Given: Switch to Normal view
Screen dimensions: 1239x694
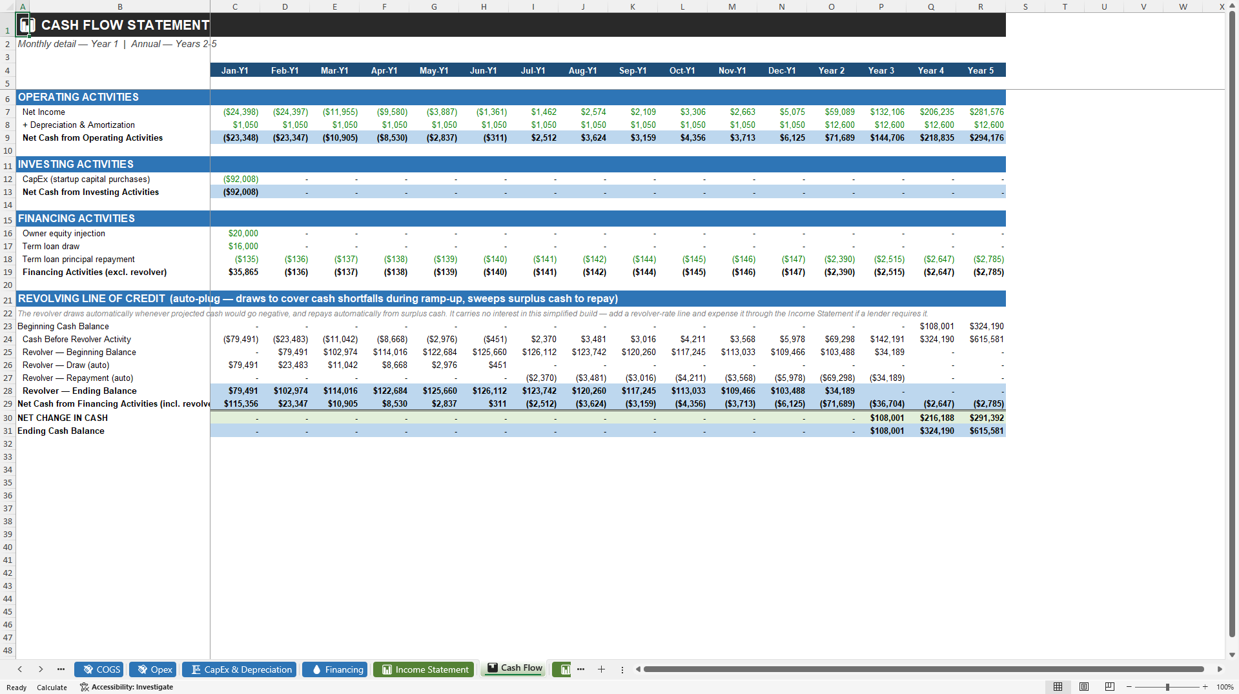Looking at the screenshot, I should [1058, 687].
